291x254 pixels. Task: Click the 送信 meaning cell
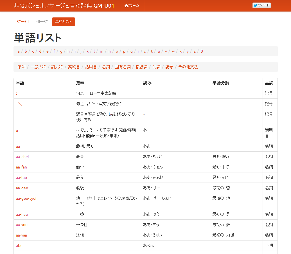point(107,235)
